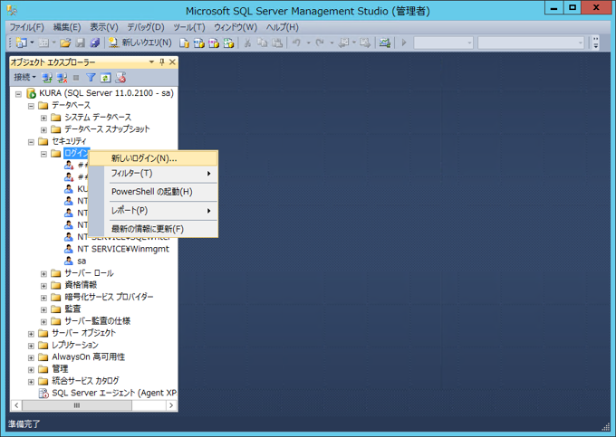The width and height of the screenshot is (616, 437).
Task: Click the Refresh icon in Object Explorer
Action: click(x=105, y=78)
